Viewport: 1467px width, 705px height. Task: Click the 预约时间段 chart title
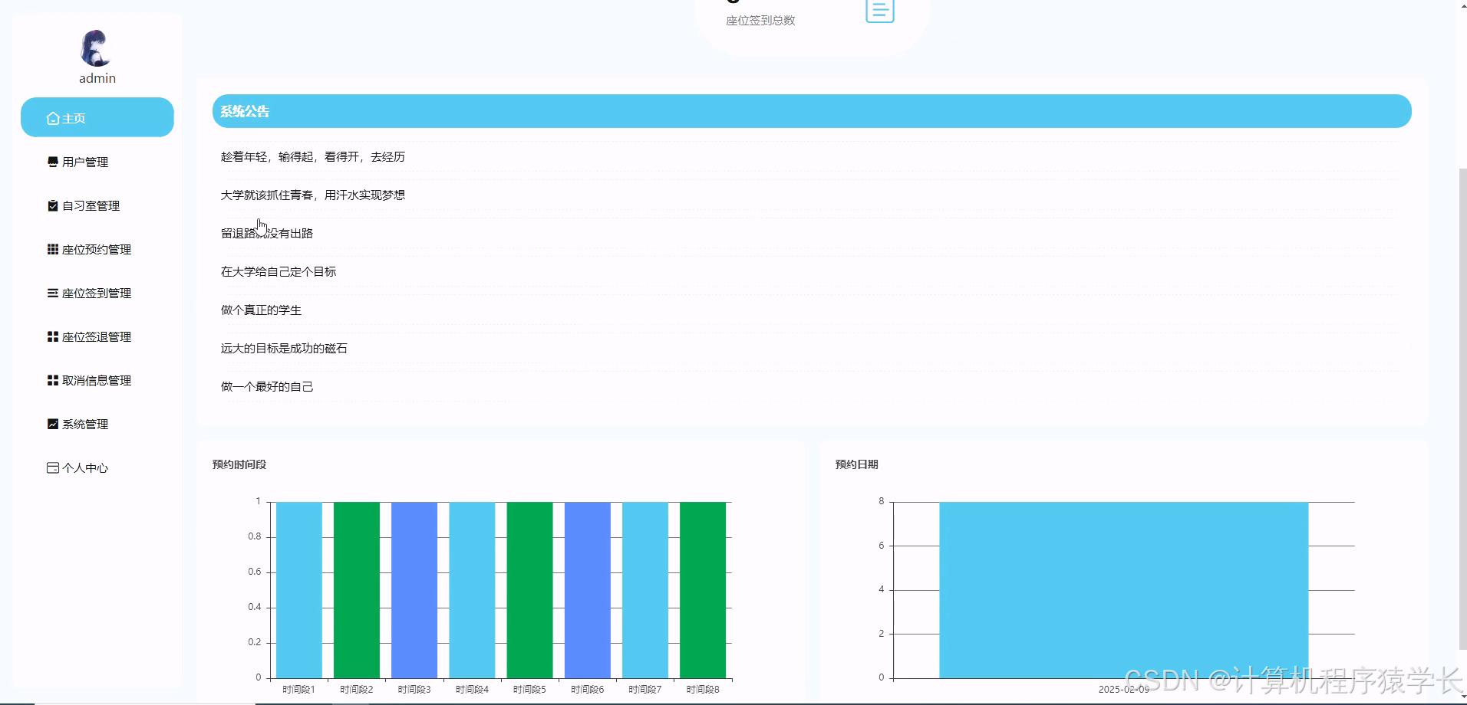239,464
